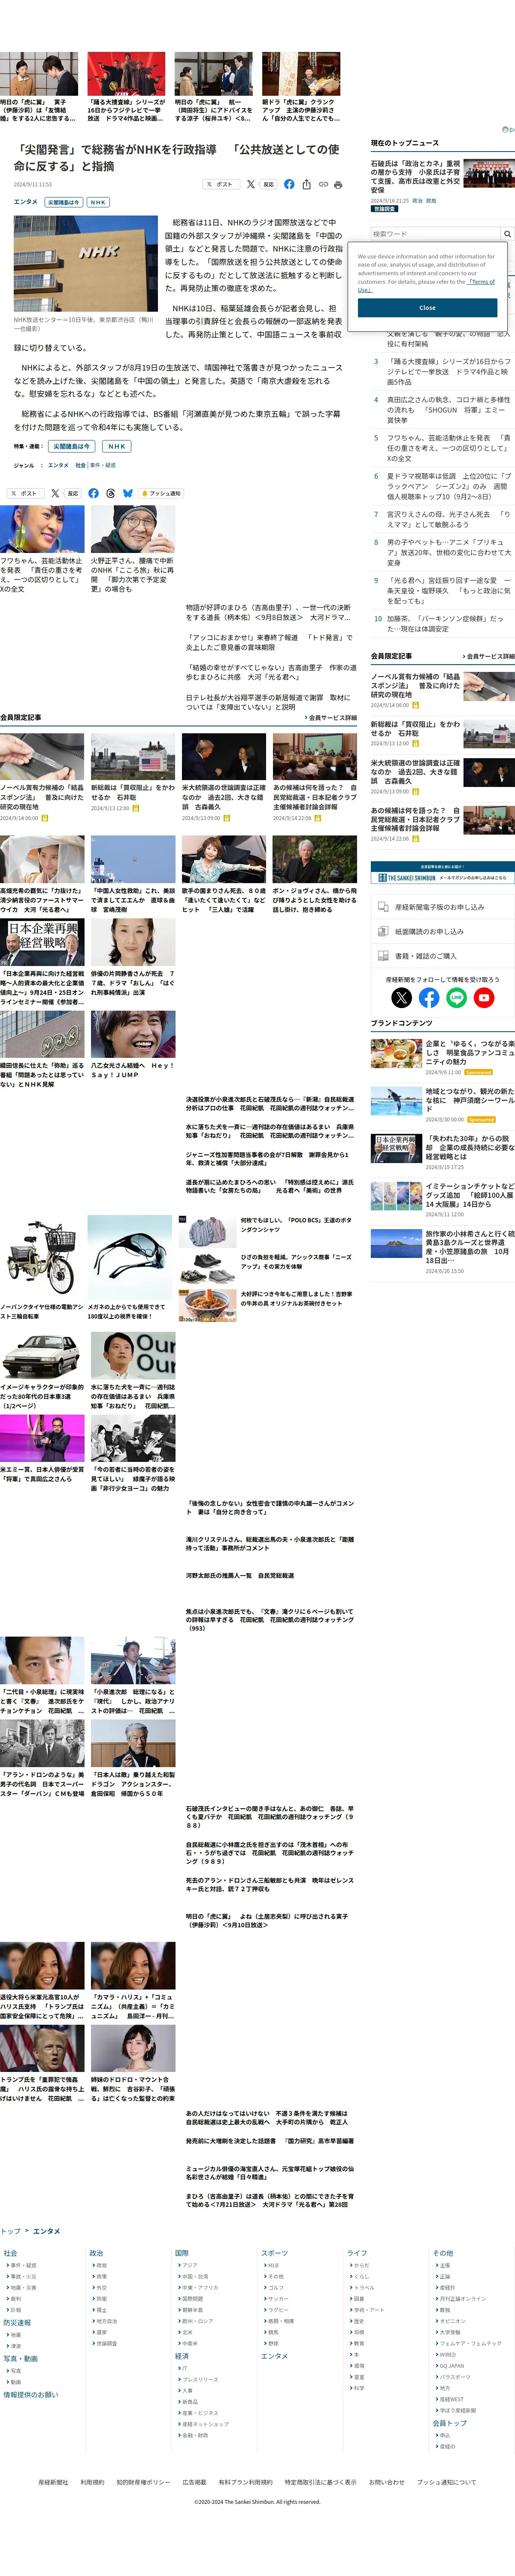515x2576 pixels.
Task: Open 産経新聞電子版のお申し込み
Action: [x=442, y=907]
